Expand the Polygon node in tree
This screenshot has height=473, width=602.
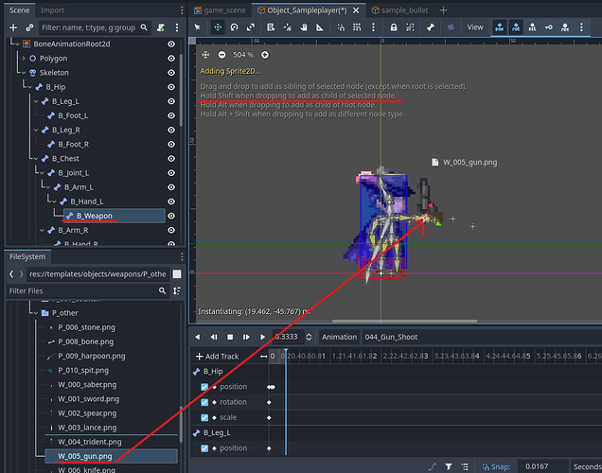pos(23,58)
